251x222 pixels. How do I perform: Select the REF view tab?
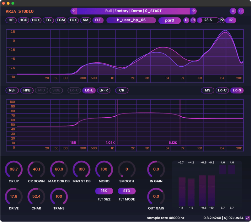pos(12,90)
